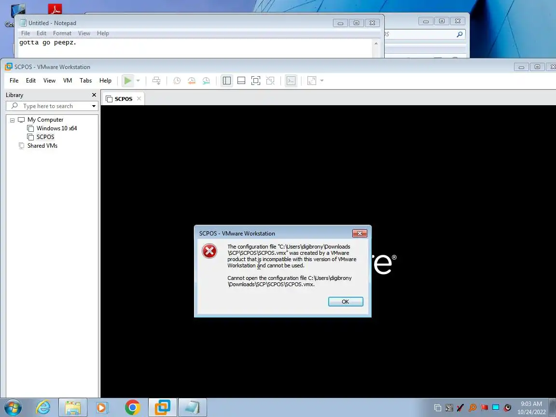Open Notepad File menu
556x417 pixels.
click(x=26, y=33)
